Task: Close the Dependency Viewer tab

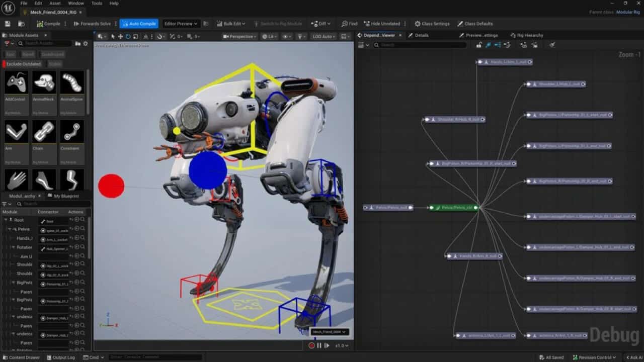Action: click(400, 35)
